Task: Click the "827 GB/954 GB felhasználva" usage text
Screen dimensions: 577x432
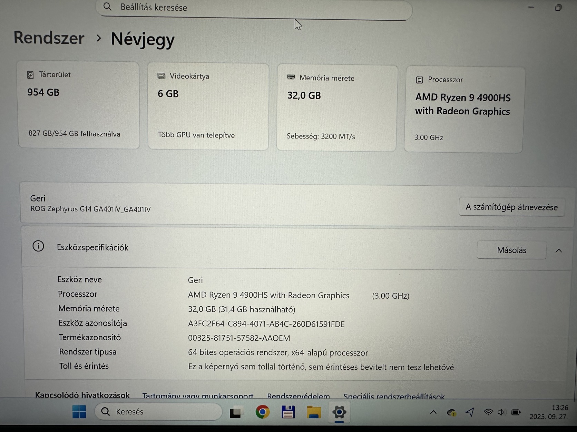Action: tap(74, 134)
